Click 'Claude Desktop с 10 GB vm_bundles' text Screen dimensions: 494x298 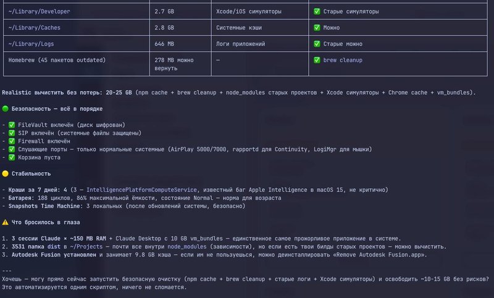(169, 239)
